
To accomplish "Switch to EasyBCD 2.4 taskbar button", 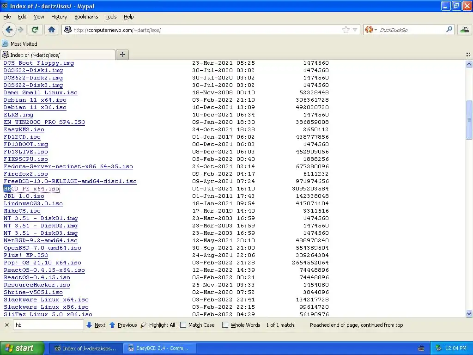I will tap(160, 348).
